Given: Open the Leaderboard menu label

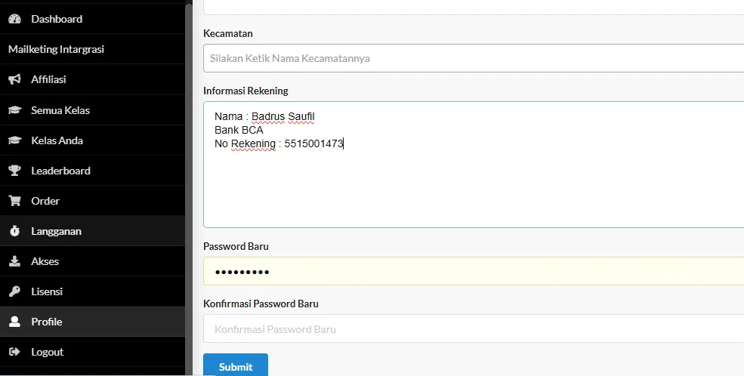Looking at the screenshot, I should (x=60, y=171).
